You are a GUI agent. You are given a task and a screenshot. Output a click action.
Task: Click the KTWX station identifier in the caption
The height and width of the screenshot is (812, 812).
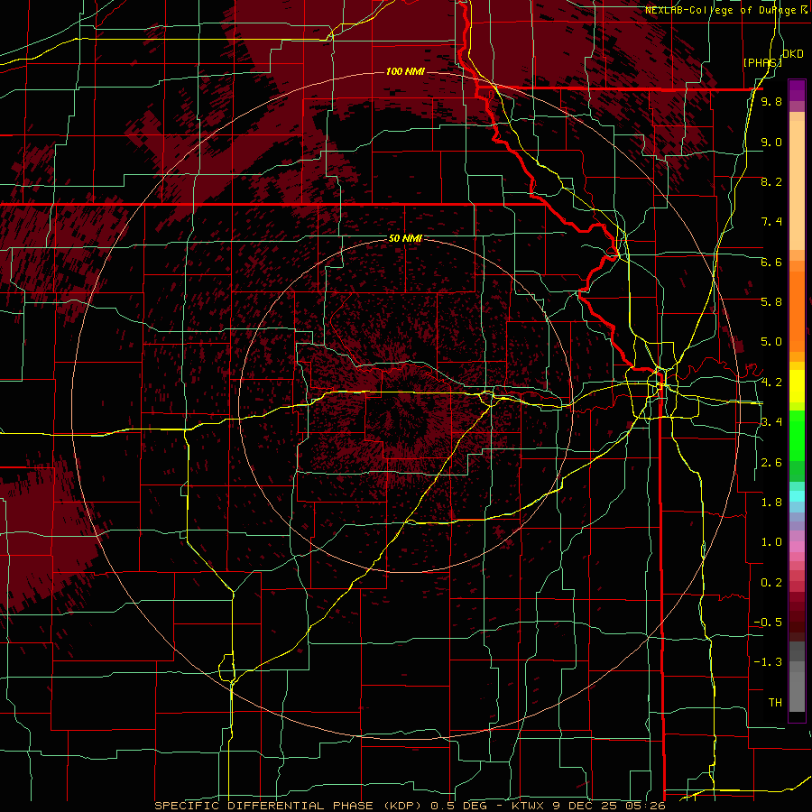click(x=527, y=806)
